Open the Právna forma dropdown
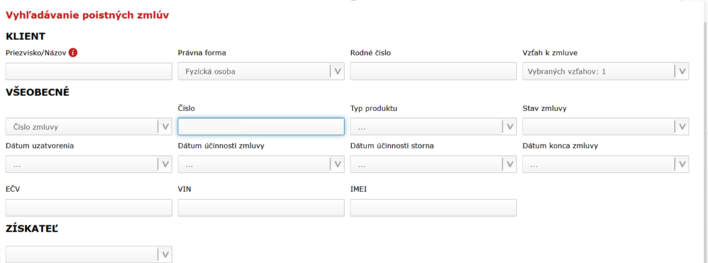 click(261, 71)
